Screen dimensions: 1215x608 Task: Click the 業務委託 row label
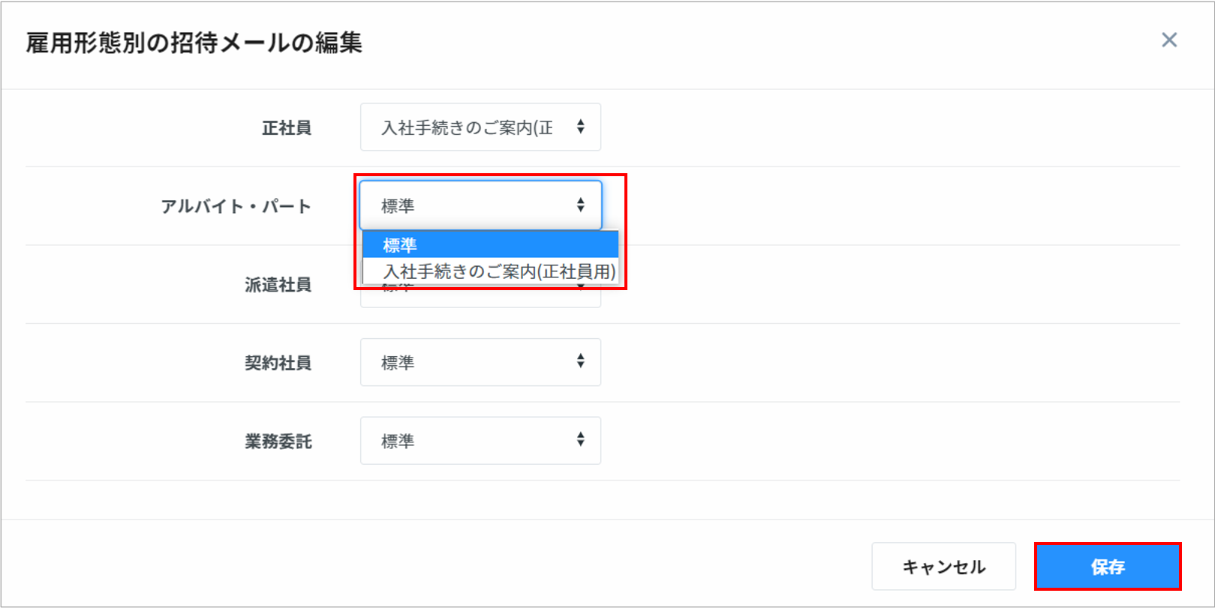pyautogui.click(x=278, y=442)
